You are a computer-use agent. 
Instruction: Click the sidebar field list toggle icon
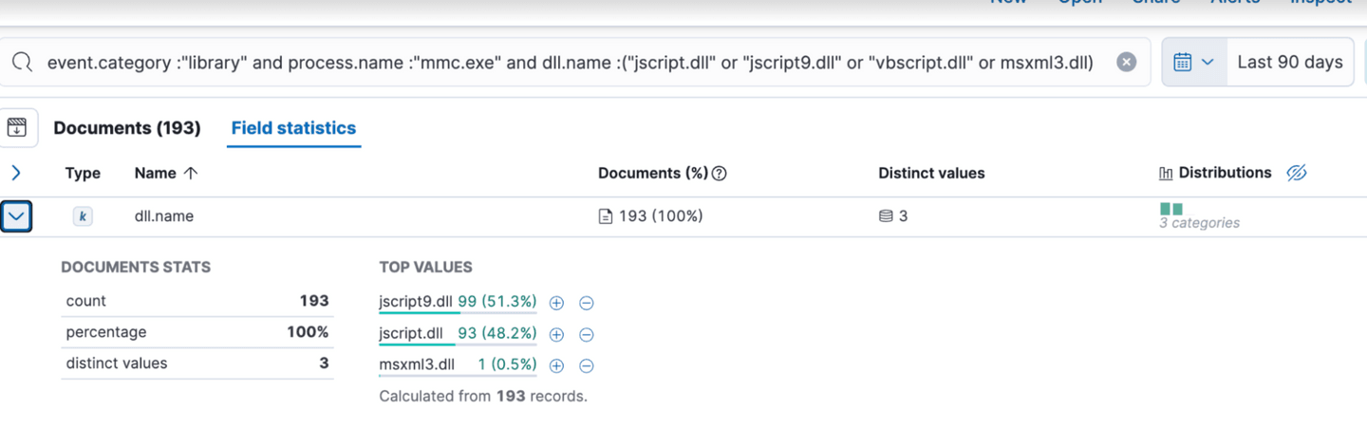coord(17,128)
